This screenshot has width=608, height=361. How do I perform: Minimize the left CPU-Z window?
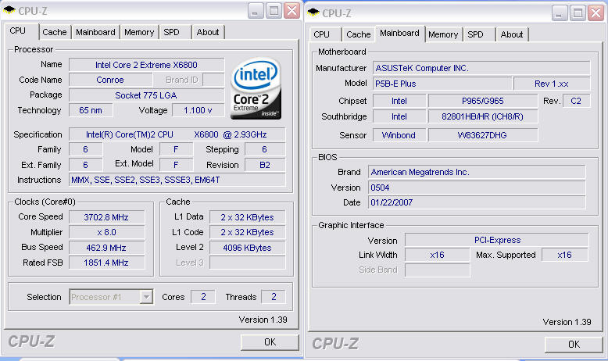(x=256, y=11)
